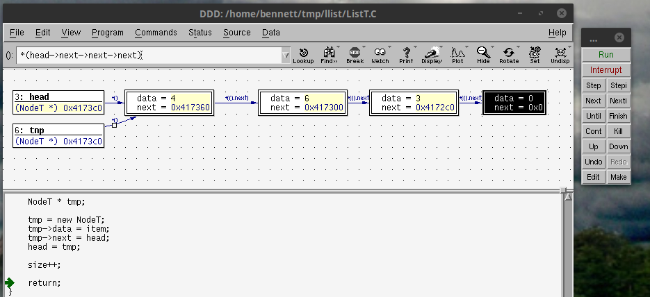Open the Program menu
The image size is (650, 297).
tap(107, 33)
